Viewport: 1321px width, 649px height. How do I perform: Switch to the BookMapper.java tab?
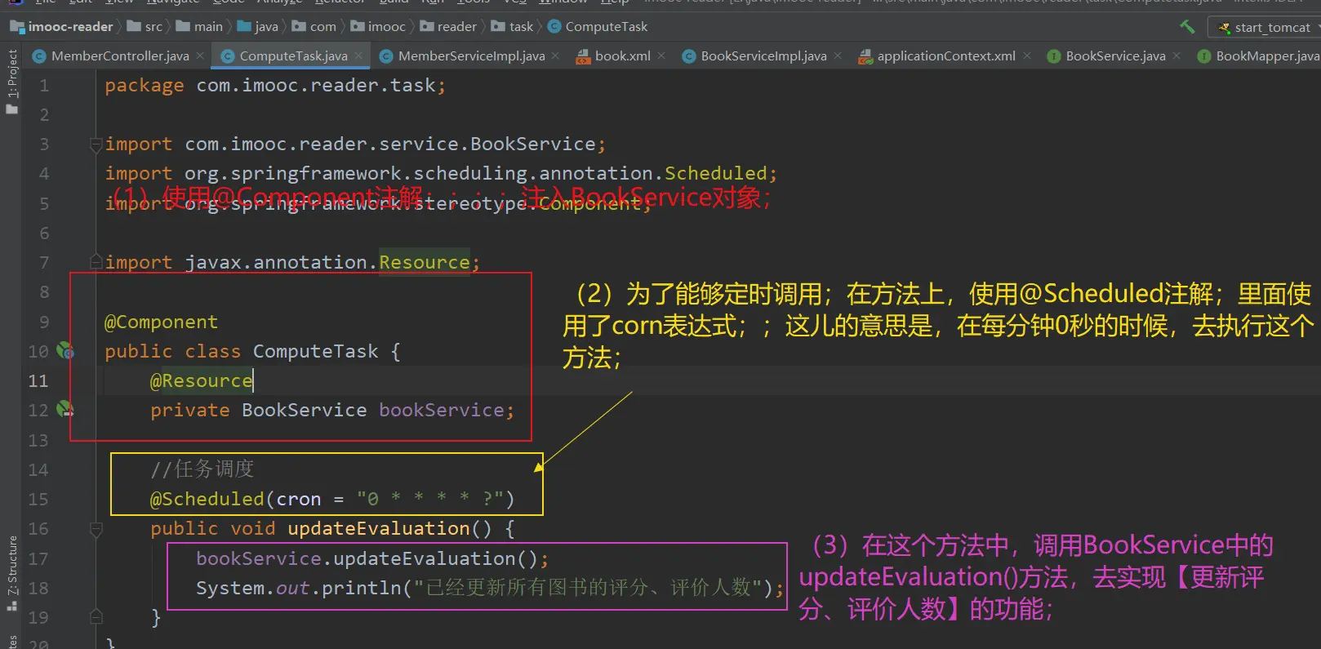(x=1267, y=56)
